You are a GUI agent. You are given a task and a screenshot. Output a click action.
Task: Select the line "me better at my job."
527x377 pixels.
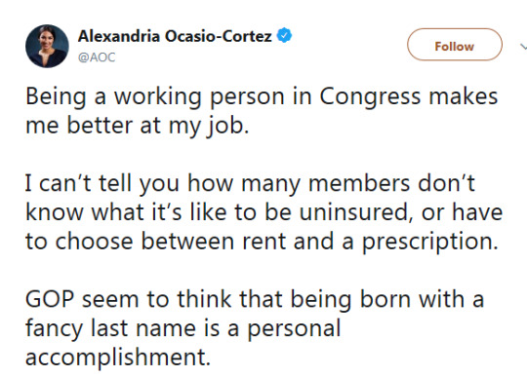pos(138,127)
